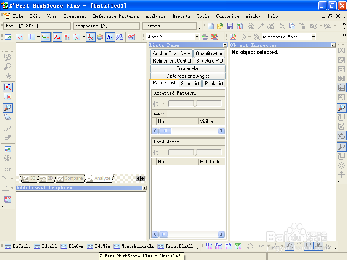Expand the Y-axis scale dropdown in left toolbar
The width and height of the screenshot is (347, 260).
[12, 179]
